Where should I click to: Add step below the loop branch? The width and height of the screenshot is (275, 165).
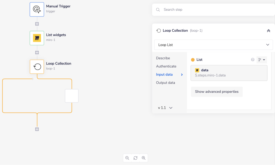37,129
